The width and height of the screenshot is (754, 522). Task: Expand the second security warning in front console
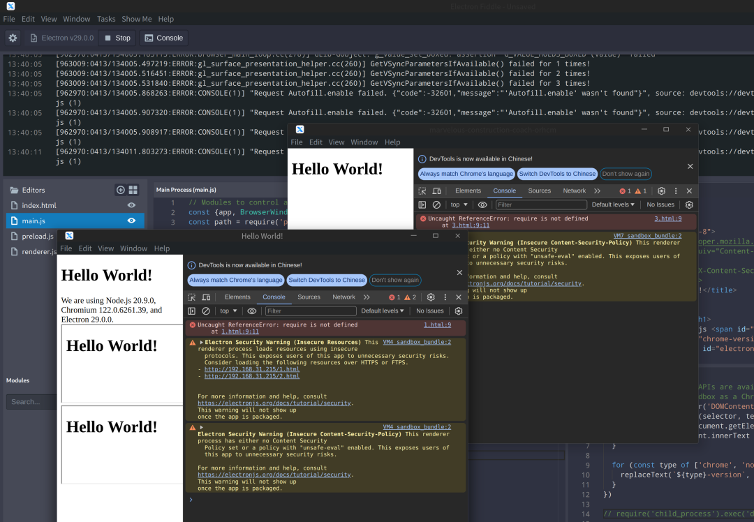point(202,427)
